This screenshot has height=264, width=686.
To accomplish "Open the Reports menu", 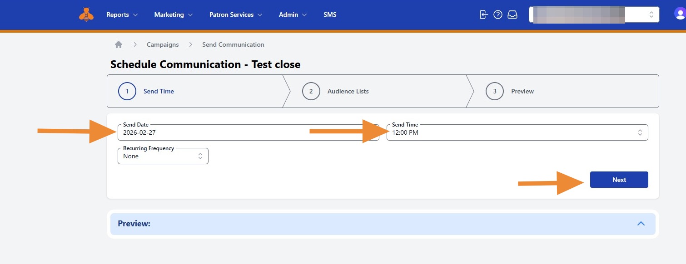I will pos(122,15).
